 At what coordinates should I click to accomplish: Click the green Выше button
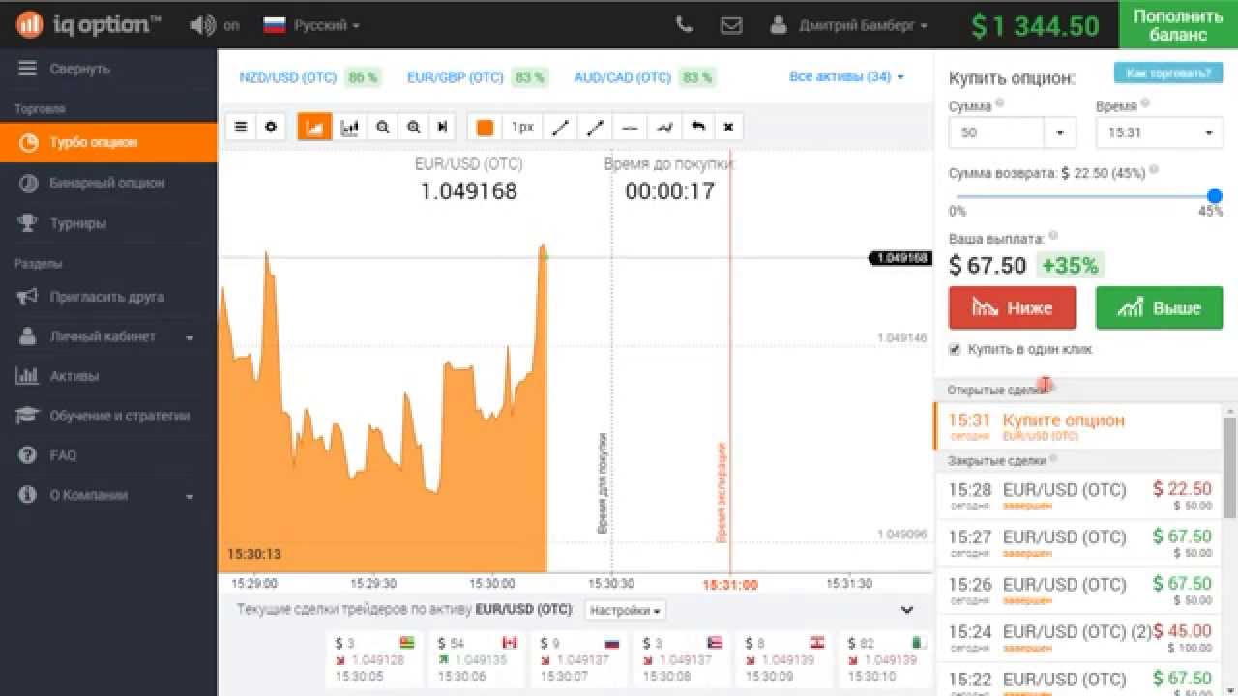point(1160,307)
